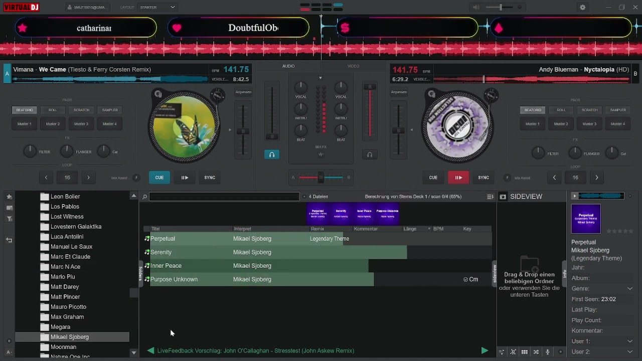Open Sideview automix playlist icon
This screenshot has height=361, width=642.
point(501,352)
